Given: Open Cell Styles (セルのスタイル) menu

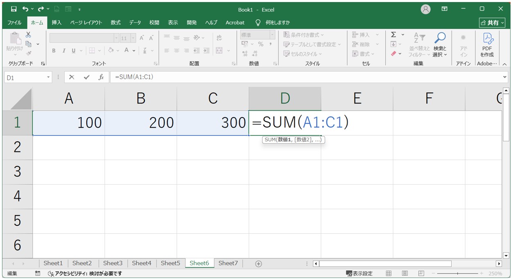Looking at the screenshot, I should 303,54.
